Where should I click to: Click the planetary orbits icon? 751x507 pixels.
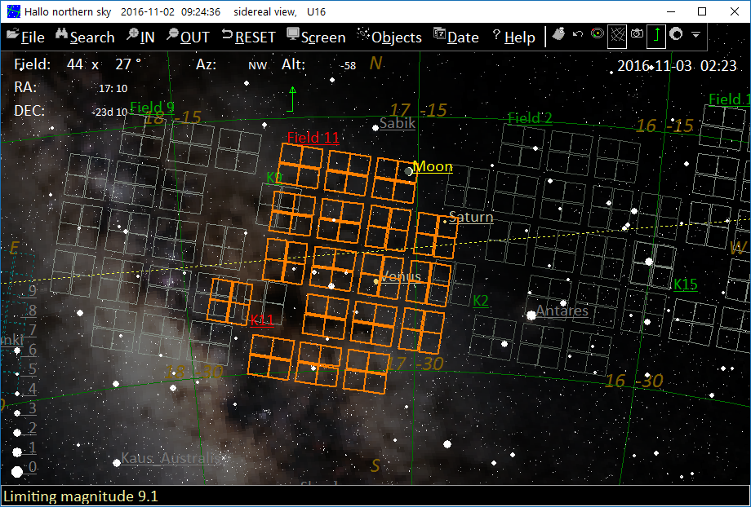598,35
